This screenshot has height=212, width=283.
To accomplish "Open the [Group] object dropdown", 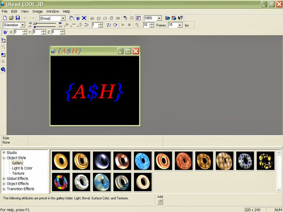I will tap(63, 18).
